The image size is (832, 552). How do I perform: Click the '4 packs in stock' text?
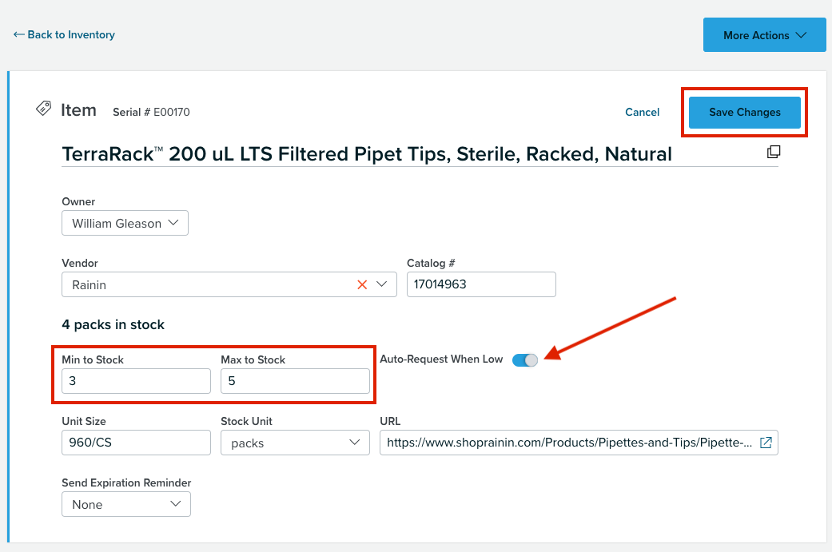[x=113, y=324]
